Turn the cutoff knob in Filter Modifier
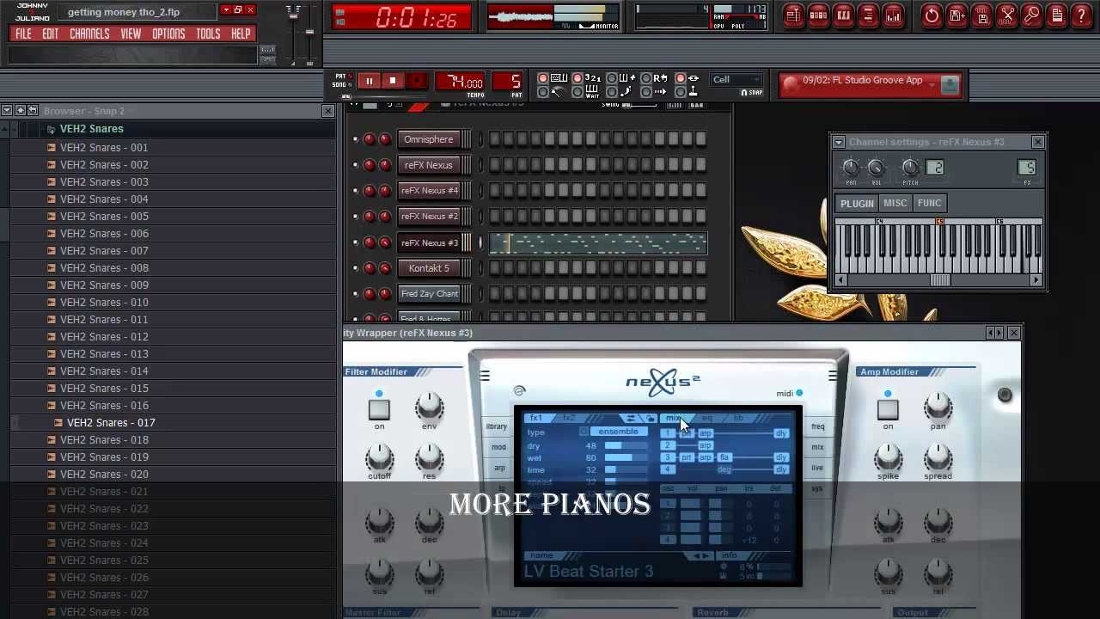1100x619 pixels. [379, 457]
